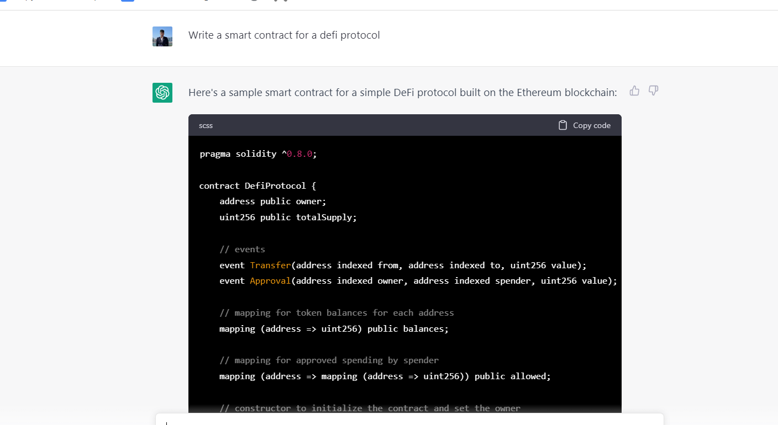
Task: Click the thumbs up icon on the response
Action: point(634,91)
